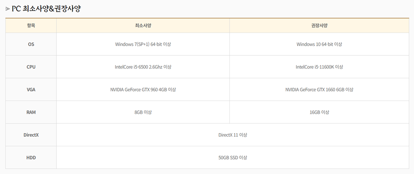This screenshot has height=174, width=414.
Task: Select the 권장사양 column header
Action: pos(319,25)
